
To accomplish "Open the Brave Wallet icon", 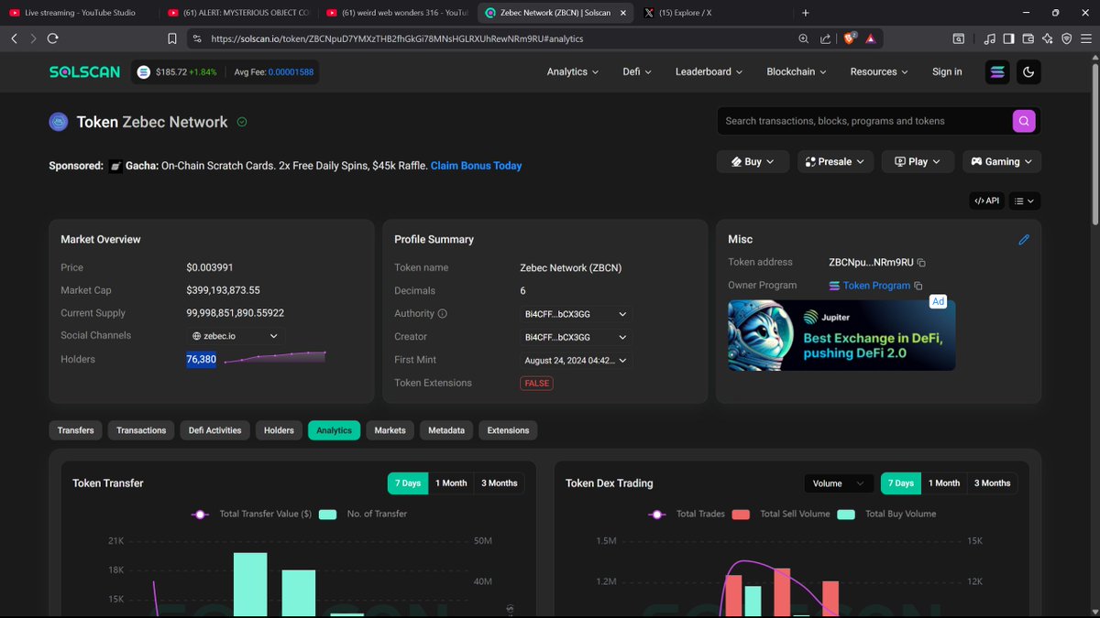I will 1028,38.
